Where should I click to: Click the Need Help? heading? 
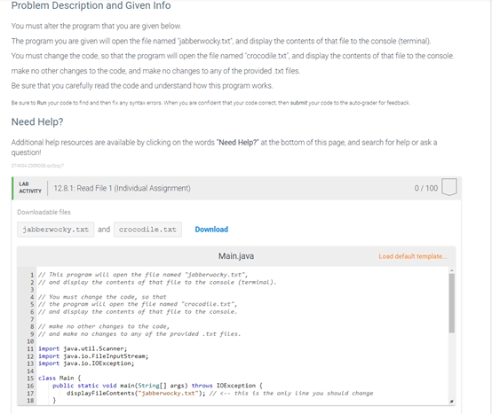coord(37,121)
